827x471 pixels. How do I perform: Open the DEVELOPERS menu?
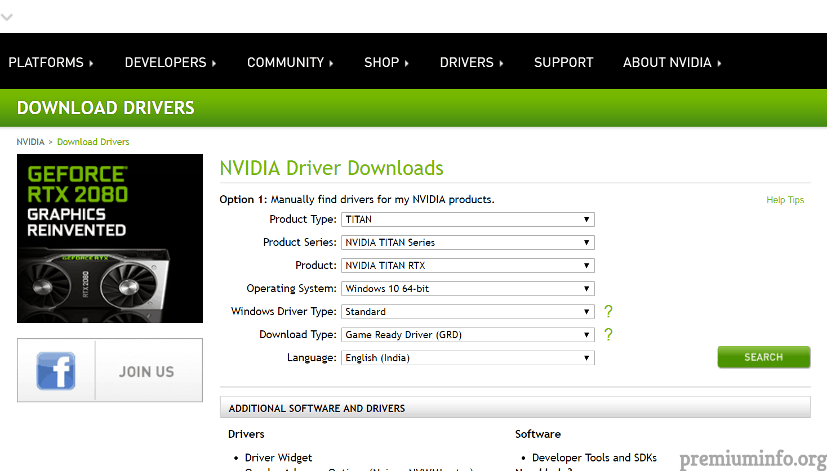tap(170, 62)
